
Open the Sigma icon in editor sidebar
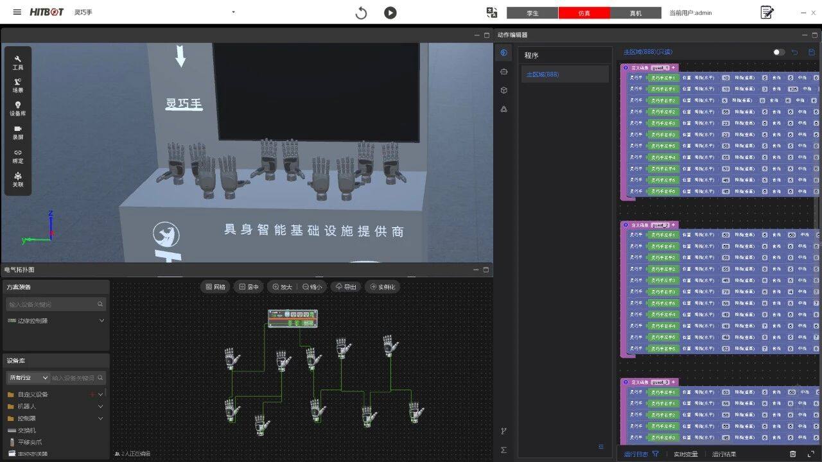click(503, 450)
